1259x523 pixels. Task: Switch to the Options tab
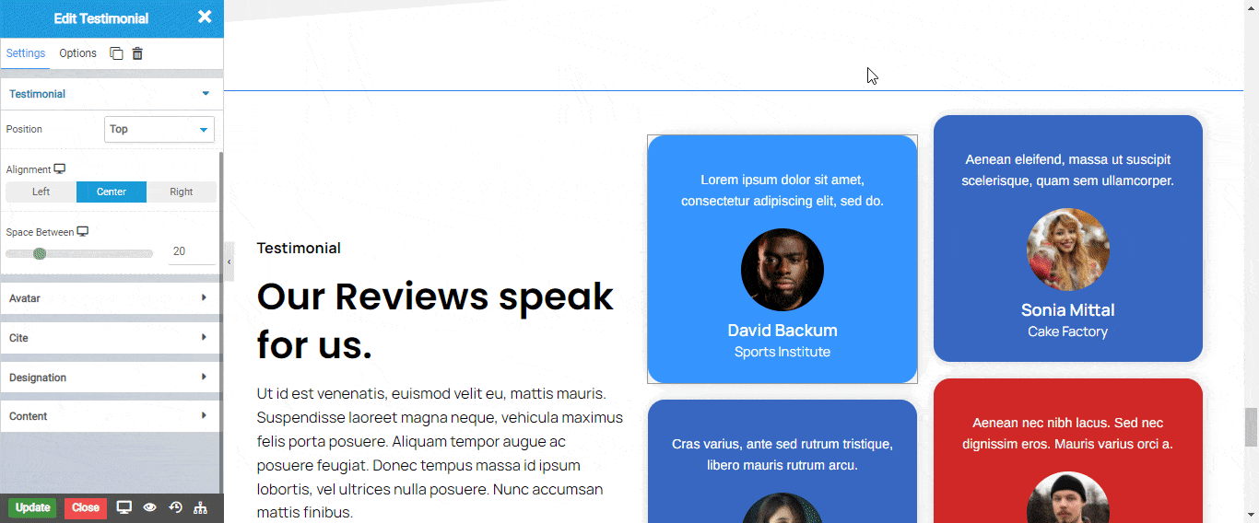[x=78, y=53]
